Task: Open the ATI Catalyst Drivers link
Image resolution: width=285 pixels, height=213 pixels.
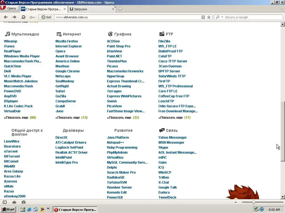Action: click(x=71, y=143)
